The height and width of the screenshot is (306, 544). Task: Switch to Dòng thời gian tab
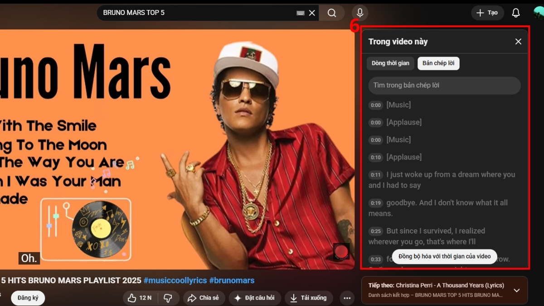[390, 63]
